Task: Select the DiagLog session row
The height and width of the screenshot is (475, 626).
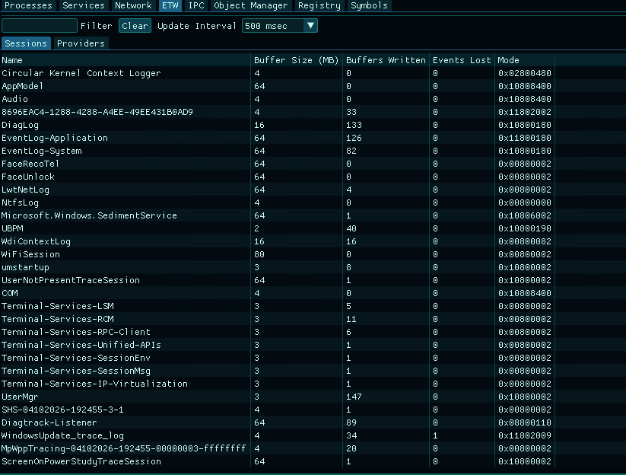Action: 278,125
